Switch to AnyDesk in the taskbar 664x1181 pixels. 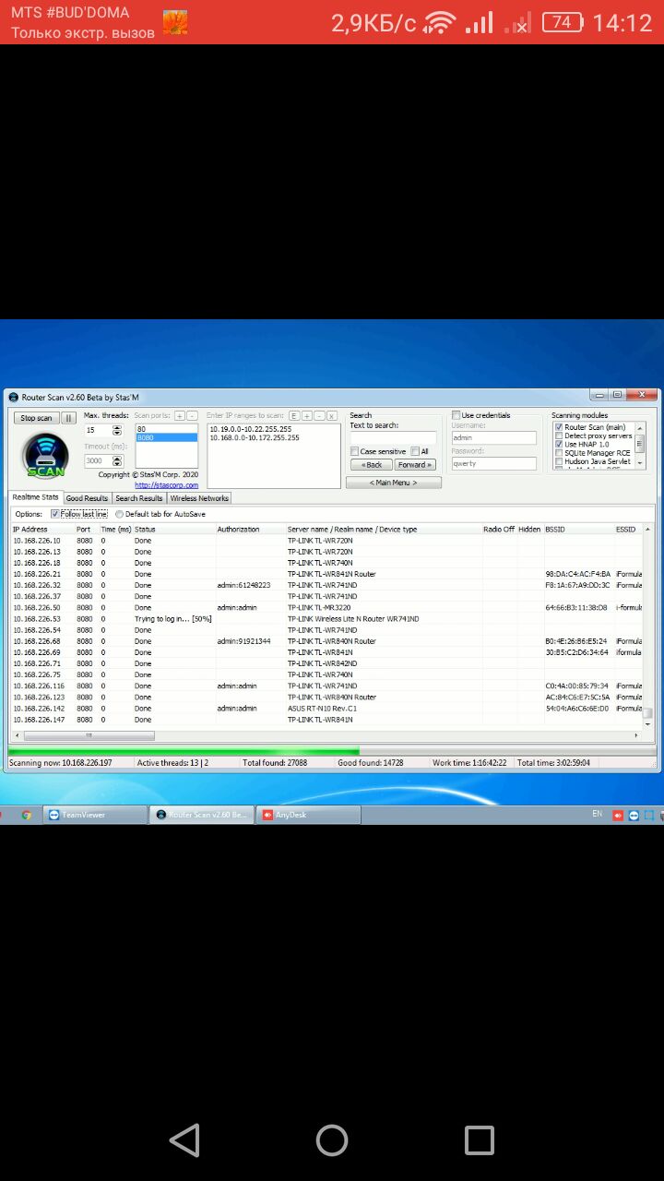[x=310, y=815]
